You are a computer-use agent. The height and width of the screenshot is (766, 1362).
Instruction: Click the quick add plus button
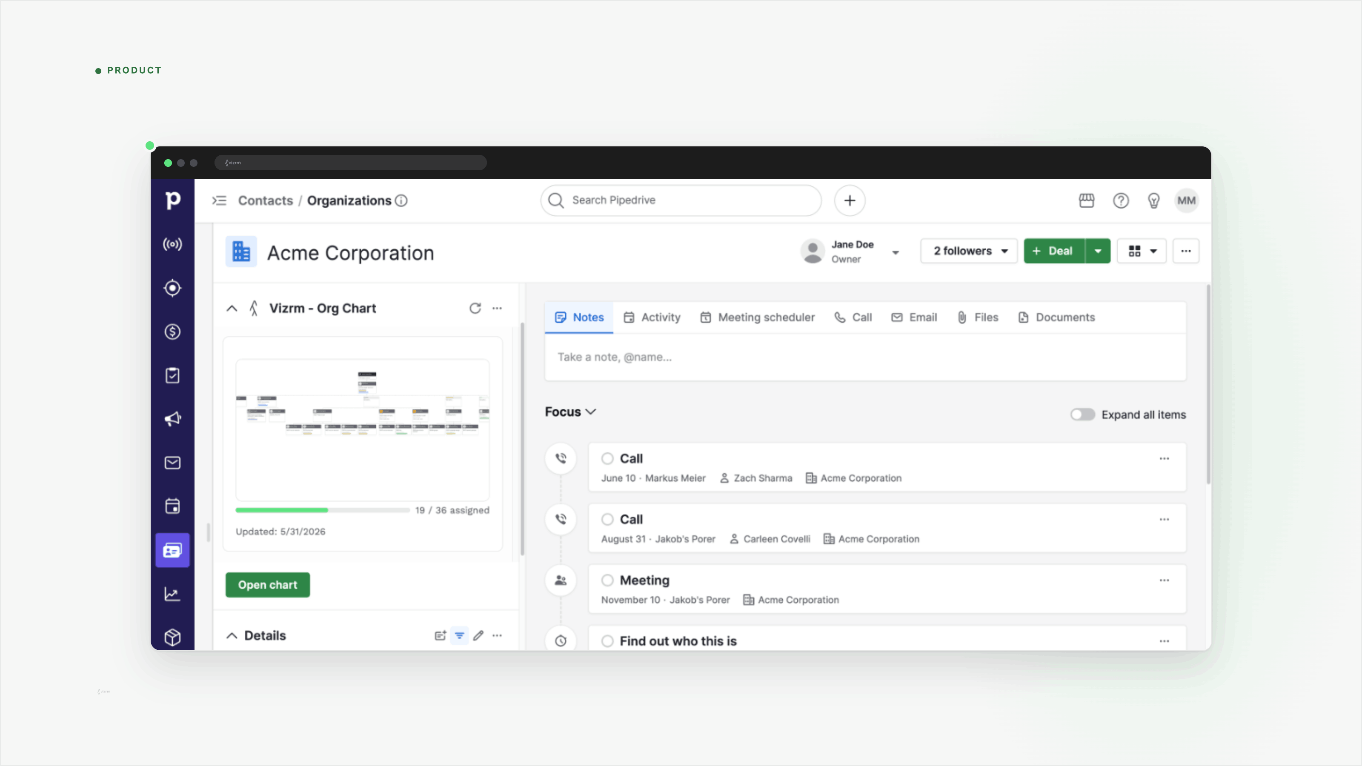point(850,200)
